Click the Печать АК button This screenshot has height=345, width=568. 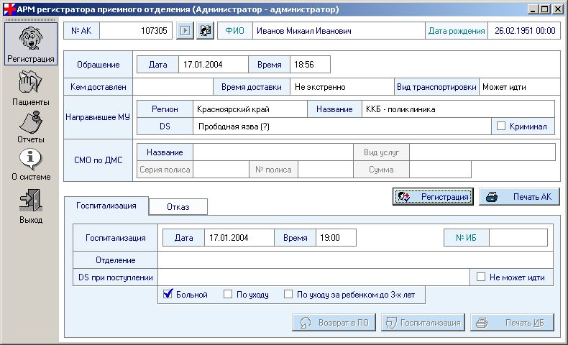[519, 197]
